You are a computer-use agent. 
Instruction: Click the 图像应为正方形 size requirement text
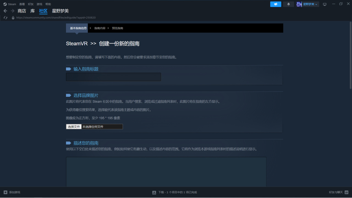tap(93, 118)
